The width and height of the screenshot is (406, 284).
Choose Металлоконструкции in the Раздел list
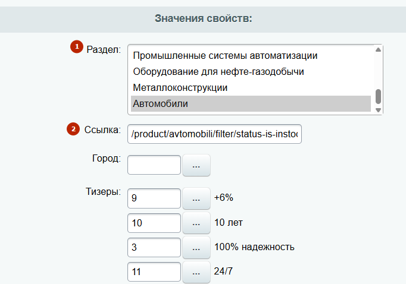tap(180, 88)
